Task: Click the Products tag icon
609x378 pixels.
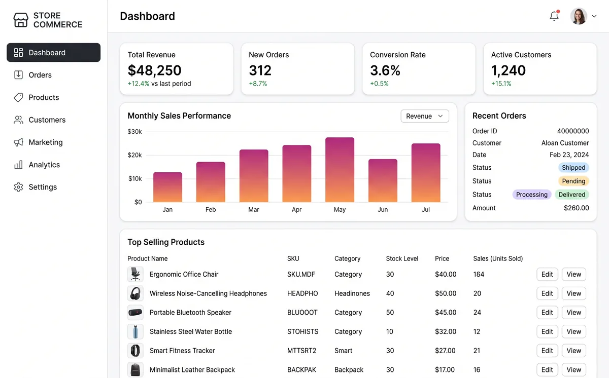Action: pyautogui.click(x=19, y=97)
